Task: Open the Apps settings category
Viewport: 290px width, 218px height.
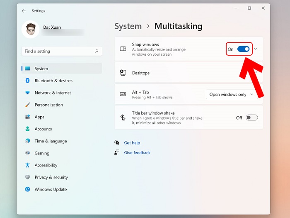Action: point(39,117)
